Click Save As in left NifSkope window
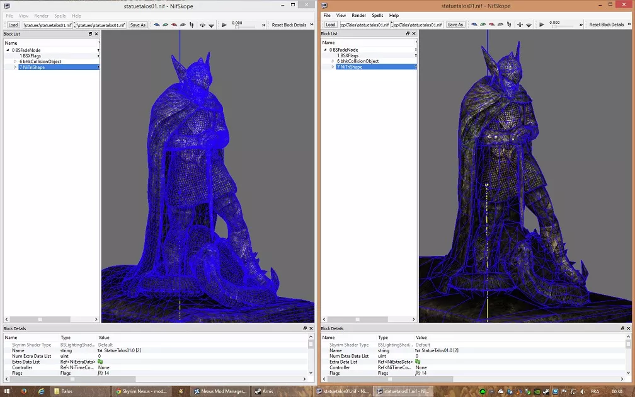The width and height of the screenshot is (635, 397). [138, 25]
